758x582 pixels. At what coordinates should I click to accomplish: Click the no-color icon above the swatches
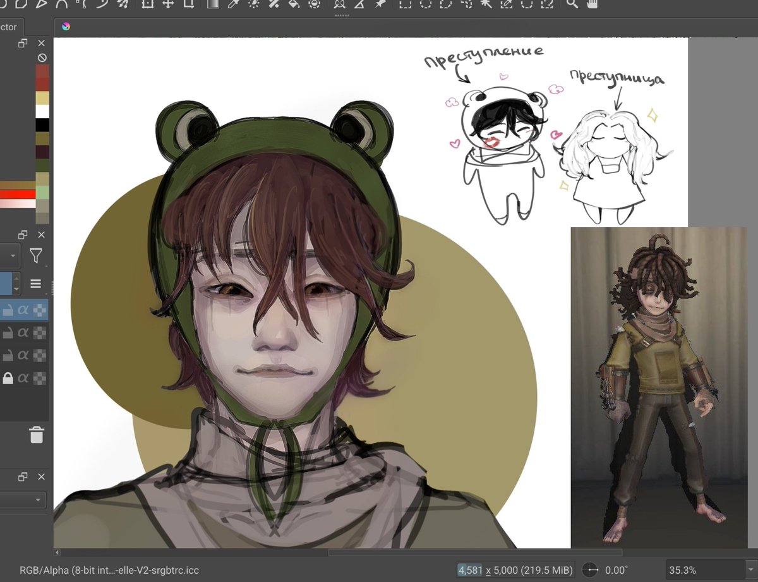click(x=42, y=58)
